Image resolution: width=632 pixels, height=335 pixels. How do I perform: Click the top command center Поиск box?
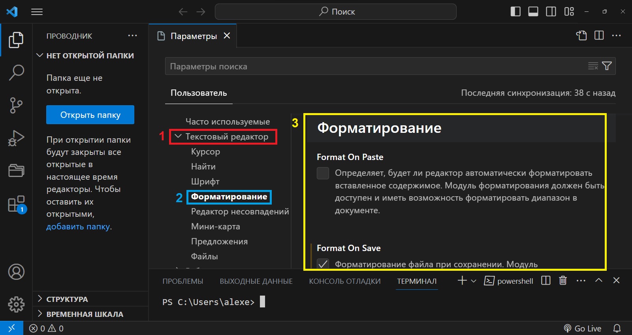(336, 12)
